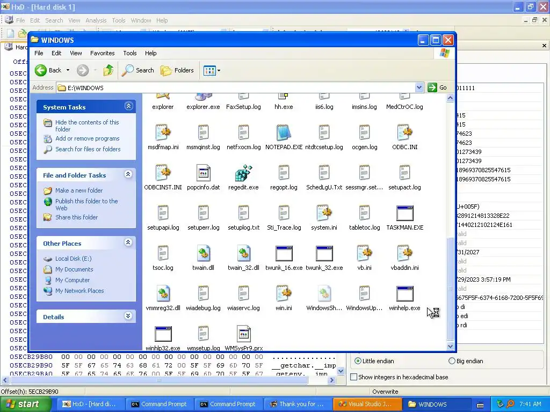
Task: Select the setupapi.log file icon
Action: pyautogui.click(x=163, y=214)
